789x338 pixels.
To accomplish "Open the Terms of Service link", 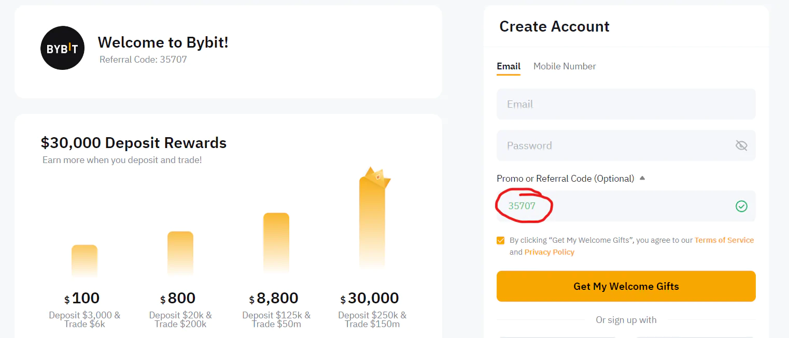I will (x=724, y=240).
